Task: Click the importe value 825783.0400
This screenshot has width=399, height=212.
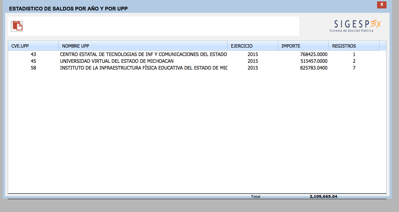Action: coord(314,68)
